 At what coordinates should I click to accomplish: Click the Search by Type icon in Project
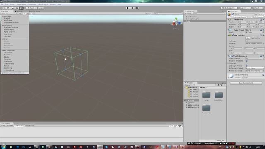click(x=218, y=85)
